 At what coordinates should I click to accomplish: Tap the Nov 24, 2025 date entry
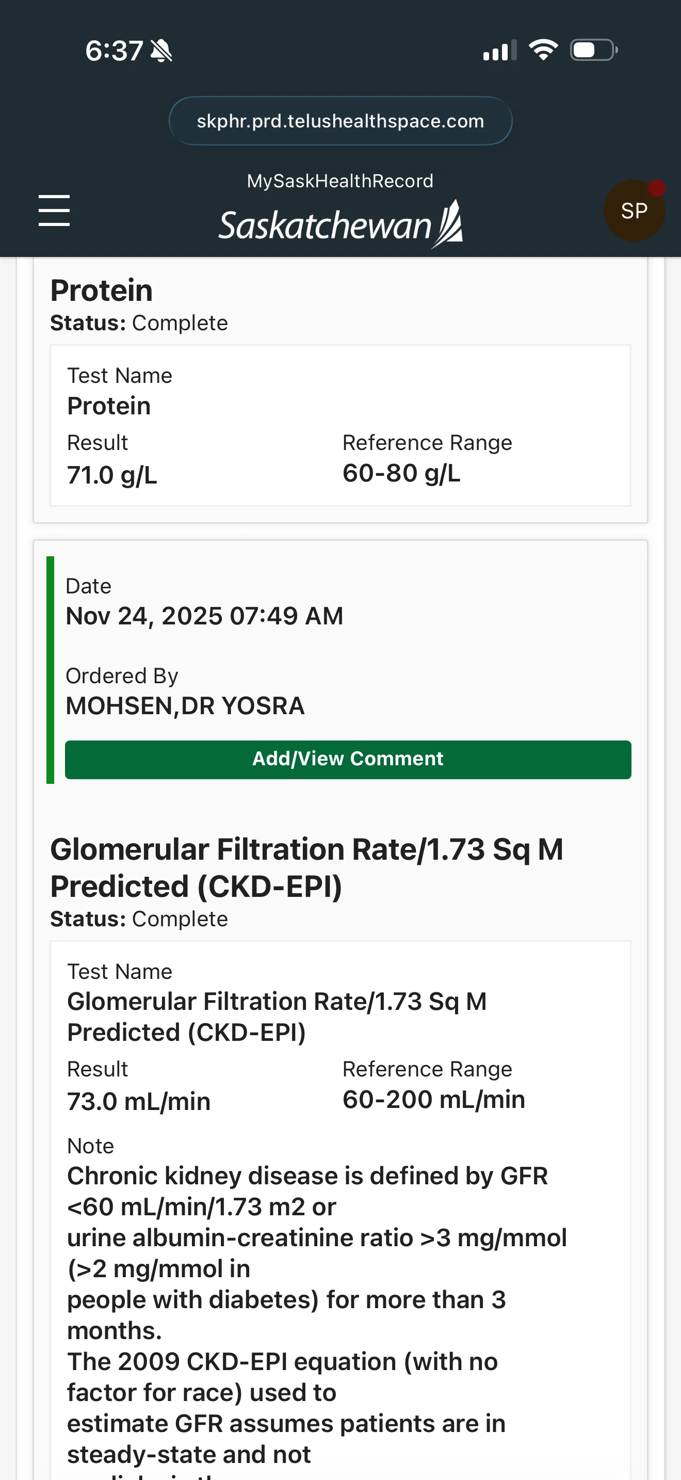tap(204, 616)
